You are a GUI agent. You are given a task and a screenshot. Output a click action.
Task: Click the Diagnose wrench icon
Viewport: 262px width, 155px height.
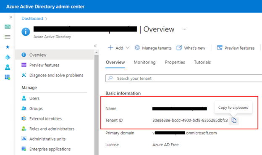(24, 75)
